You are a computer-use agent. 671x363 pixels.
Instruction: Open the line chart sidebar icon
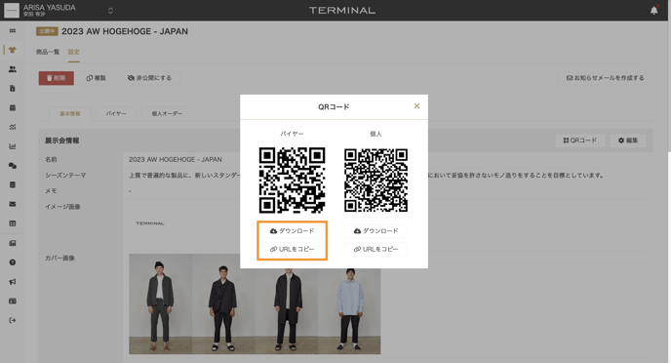coord(13,127)
